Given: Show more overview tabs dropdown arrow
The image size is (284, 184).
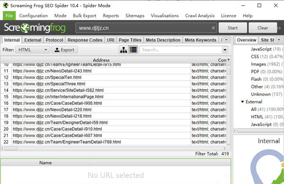Looking at the screenshot, I should coord(279,40).
